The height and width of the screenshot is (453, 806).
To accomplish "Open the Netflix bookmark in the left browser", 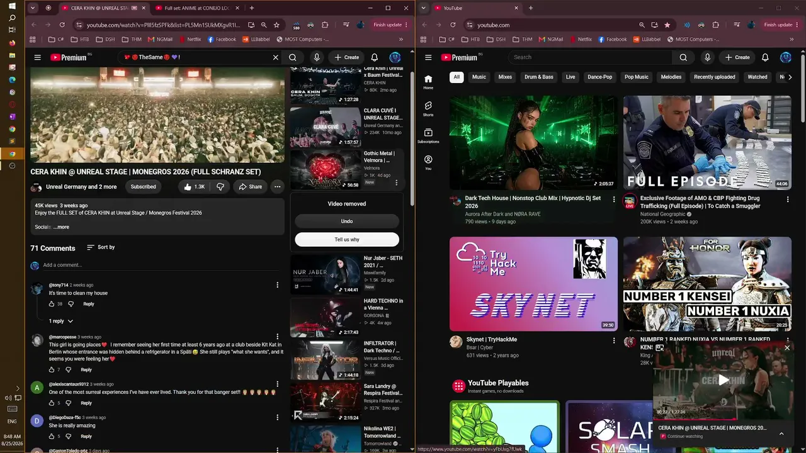I will tap(190, 39).
